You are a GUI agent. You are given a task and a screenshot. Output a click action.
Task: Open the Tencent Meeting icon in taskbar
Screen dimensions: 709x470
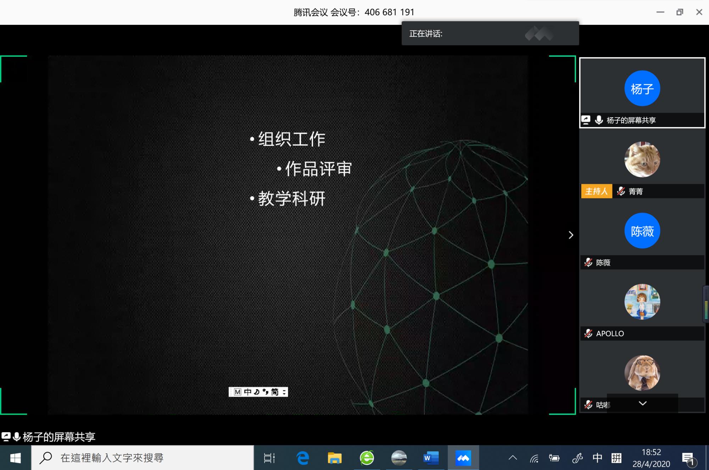pyautogui.click(x=463, y=458)
